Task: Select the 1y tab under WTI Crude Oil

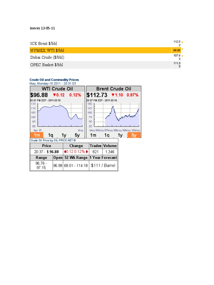Action: (x=64, y=135)
